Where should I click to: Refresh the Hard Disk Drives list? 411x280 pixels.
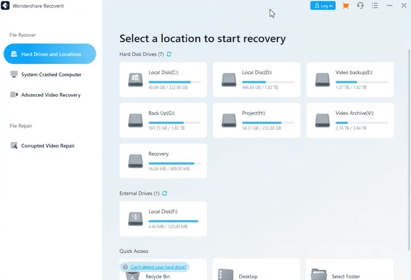pyautogui.click(x=169, y=54)
